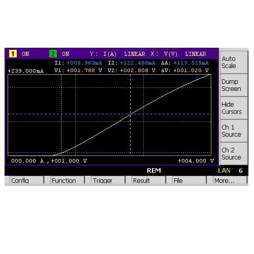The width and height of the screenshot is (254, 254).
Task: Click the Dump Screen softkey
Action: 234,85
